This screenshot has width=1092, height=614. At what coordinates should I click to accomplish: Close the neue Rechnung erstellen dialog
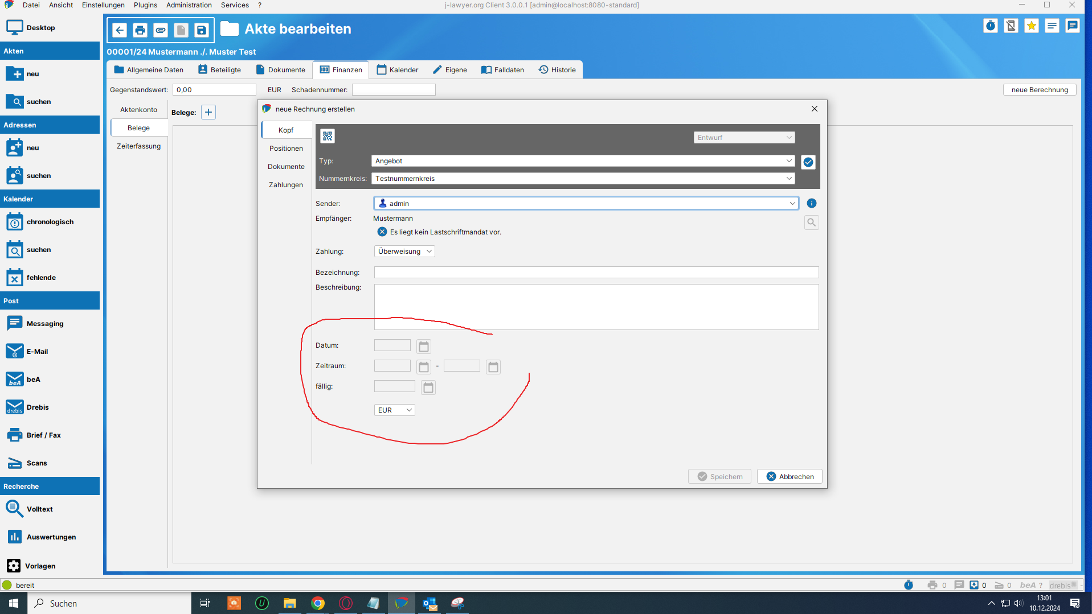pos(815,109)
